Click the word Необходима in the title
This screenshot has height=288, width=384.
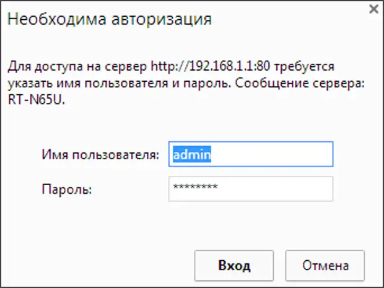point(48,20)
